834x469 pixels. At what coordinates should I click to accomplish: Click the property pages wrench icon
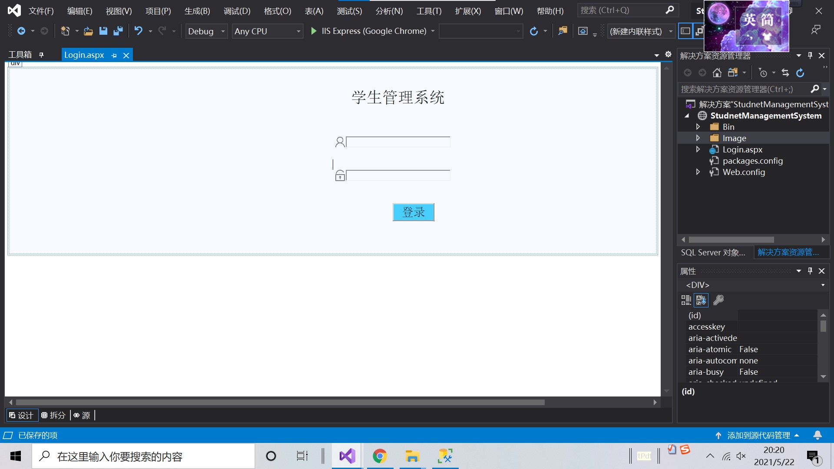click(718, 300)
